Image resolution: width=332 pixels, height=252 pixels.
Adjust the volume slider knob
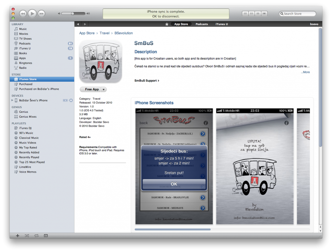coord(72,14)
